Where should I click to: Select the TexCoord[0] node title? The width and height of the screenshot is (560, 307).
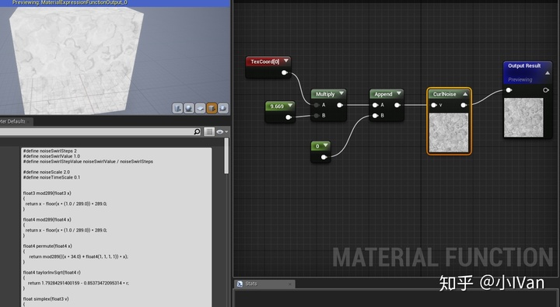(x=264, y=61)
